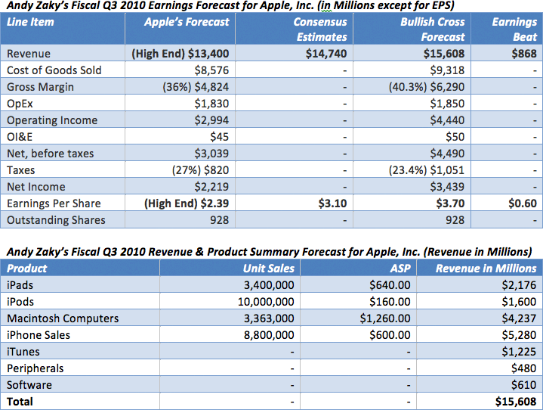The height and width of the screenshot is (410, 543).
Task: Click the '$1,830' cell
Action: click(x=211, y=104)
